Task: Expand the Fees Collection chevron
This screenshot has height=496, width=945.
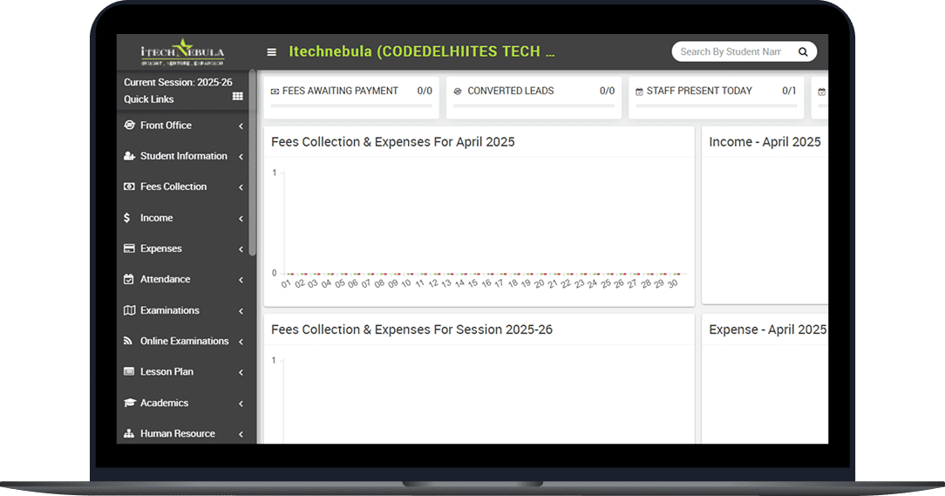Action: click(241, 187)
